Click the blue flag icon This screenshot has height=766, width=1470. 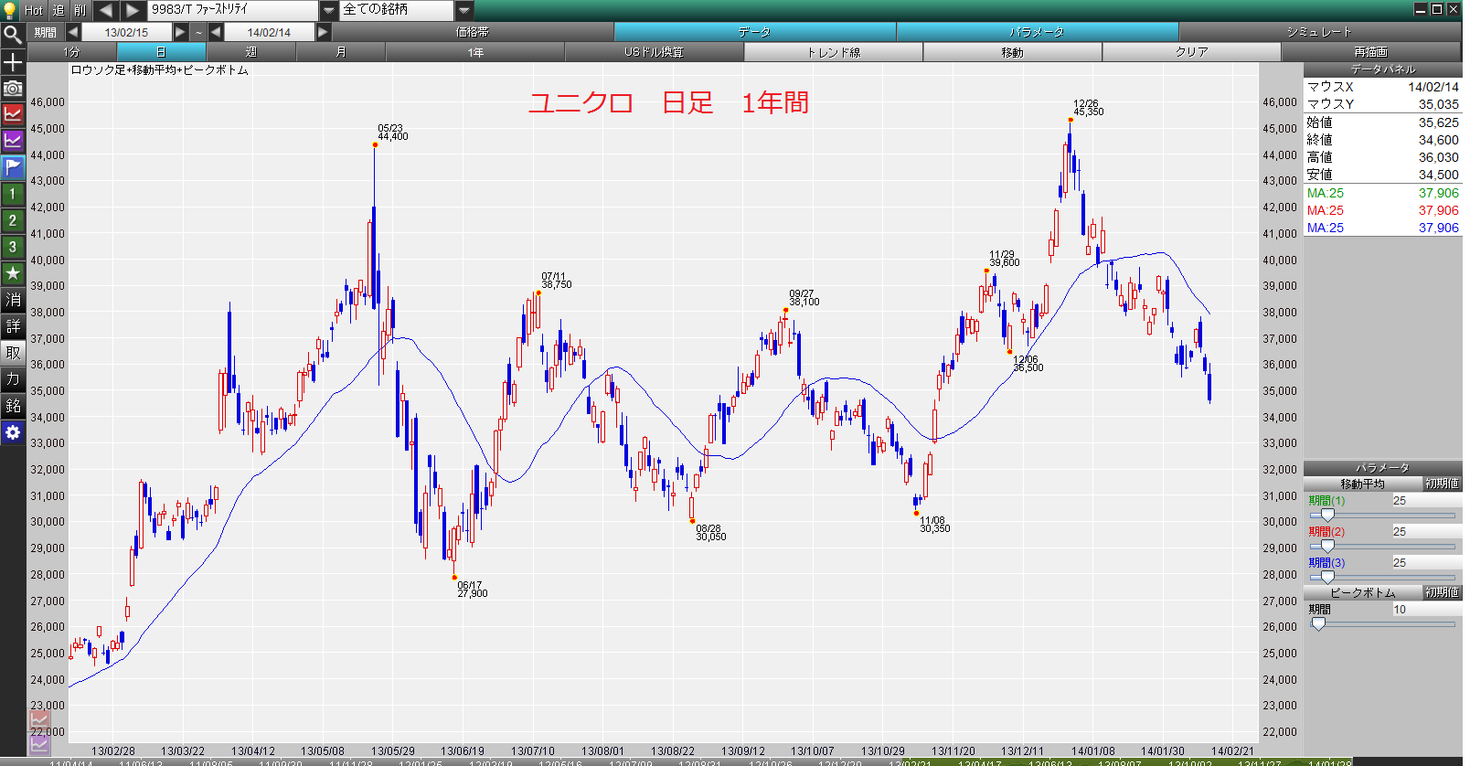[13, 167]
